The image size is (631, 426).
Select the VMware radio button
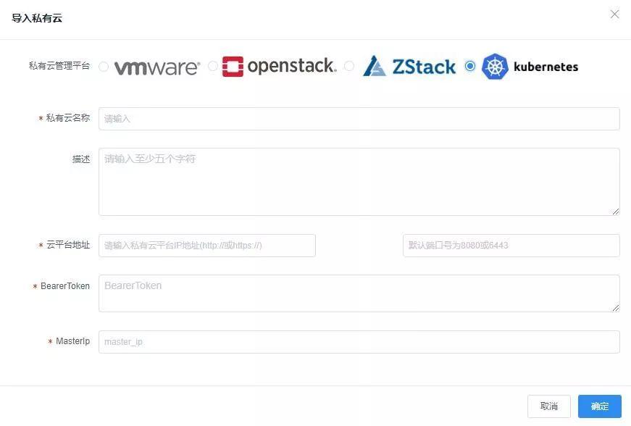pos(104,67)
